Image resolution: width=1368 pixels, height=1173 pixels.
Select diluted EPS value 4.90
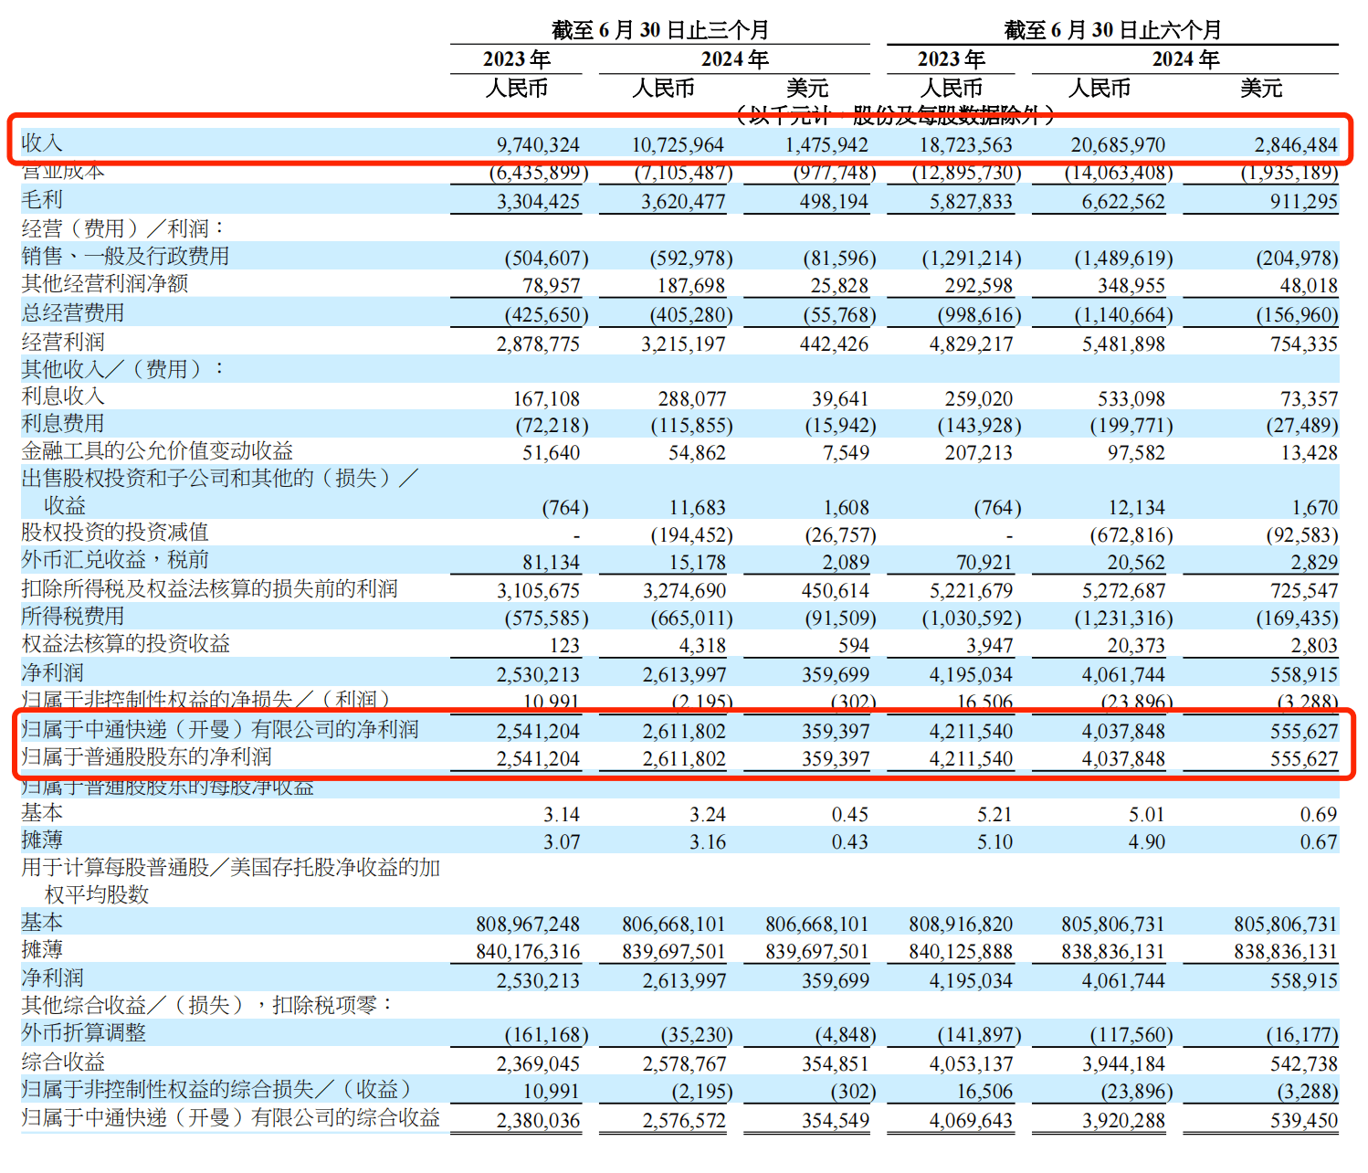coord(1147,842)
